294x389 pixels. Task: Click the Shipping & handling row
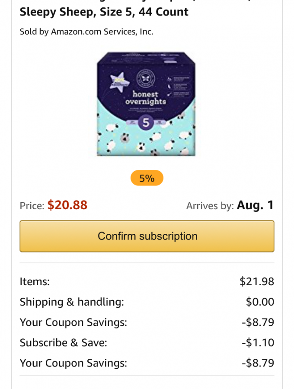[69, 302]
